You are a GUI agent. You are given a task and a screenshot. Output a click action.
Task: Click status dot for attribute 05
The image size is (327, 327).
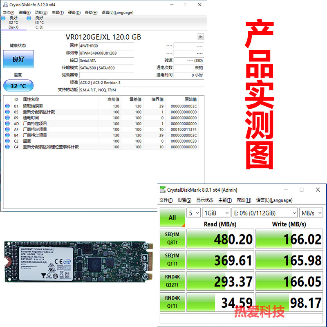[x=7, y=112]
